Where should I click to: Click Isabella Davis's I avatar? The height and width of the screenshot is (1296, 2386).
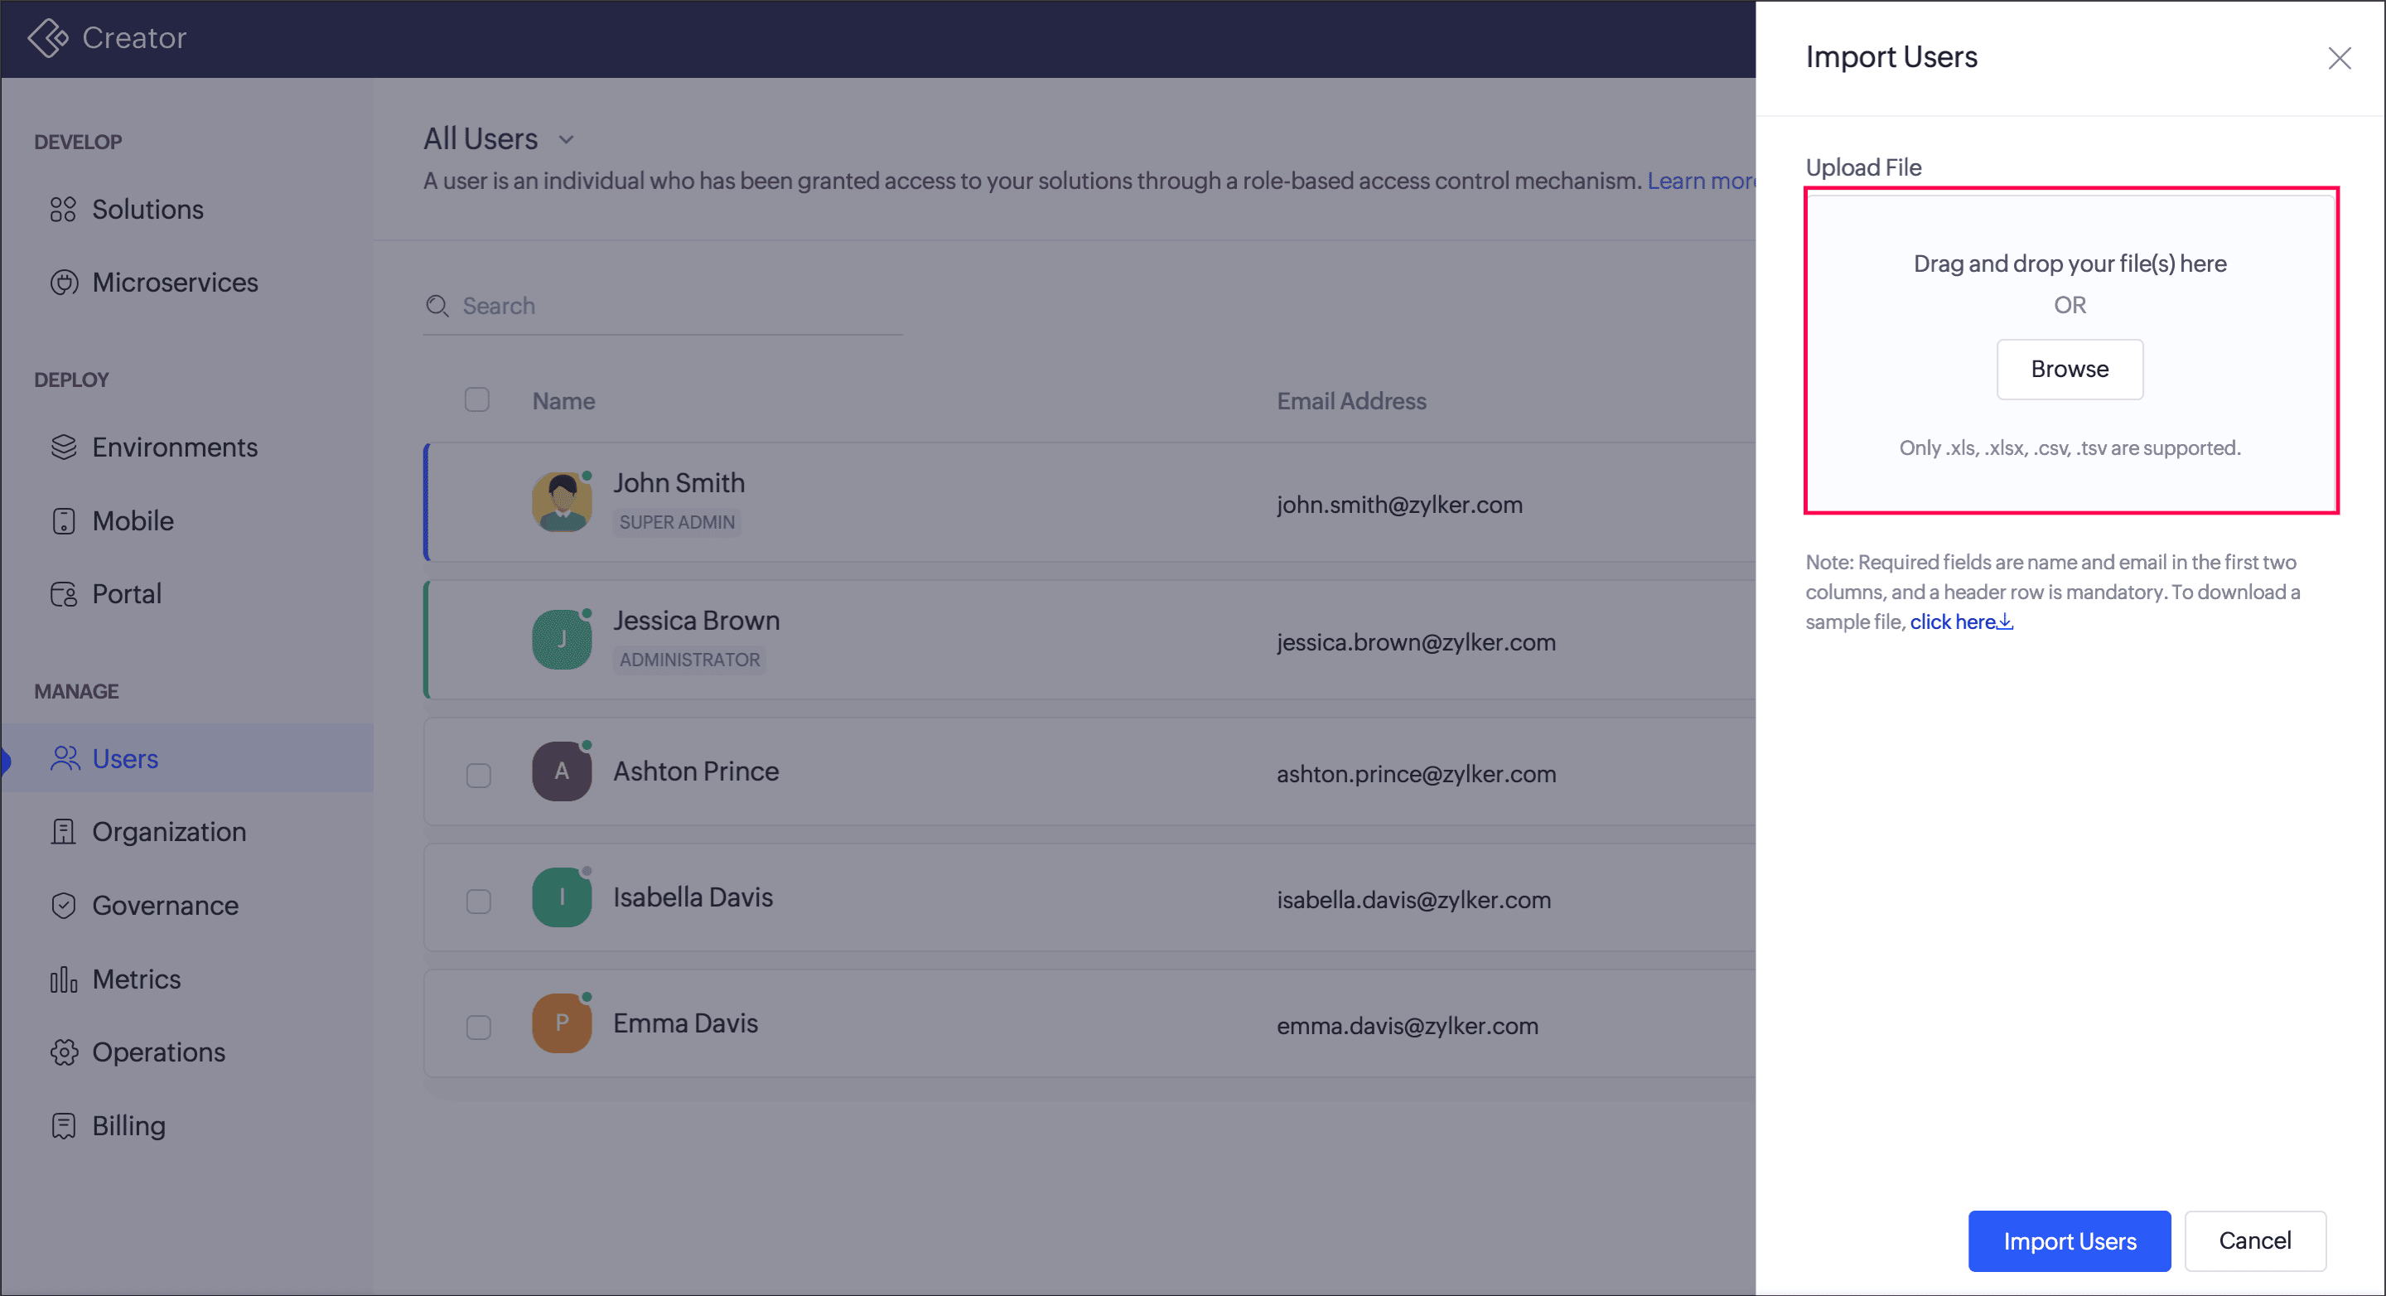[562, 897]
